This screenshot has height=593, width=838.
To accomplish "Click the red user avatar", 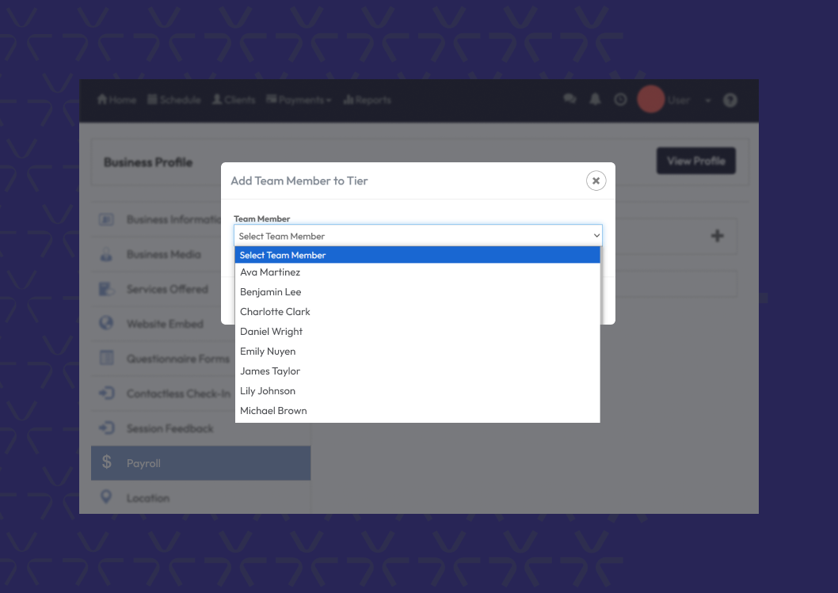I will click(650, 100).
